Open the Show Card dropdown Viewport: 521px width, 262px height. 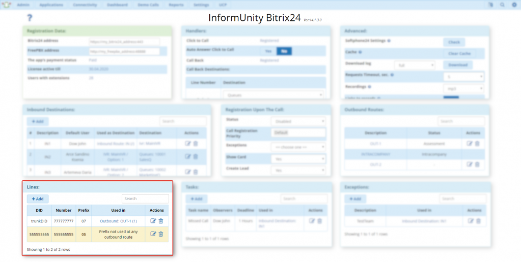tap(298, 158)
